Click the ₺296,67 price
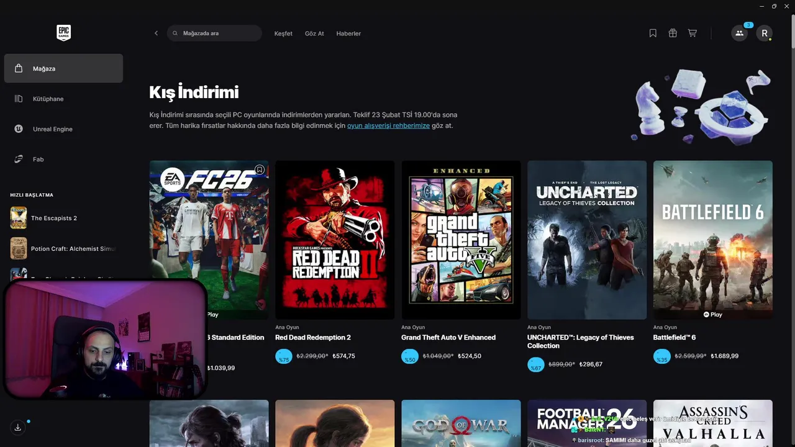This screenshot has height=447, width=795. [591, 364]
